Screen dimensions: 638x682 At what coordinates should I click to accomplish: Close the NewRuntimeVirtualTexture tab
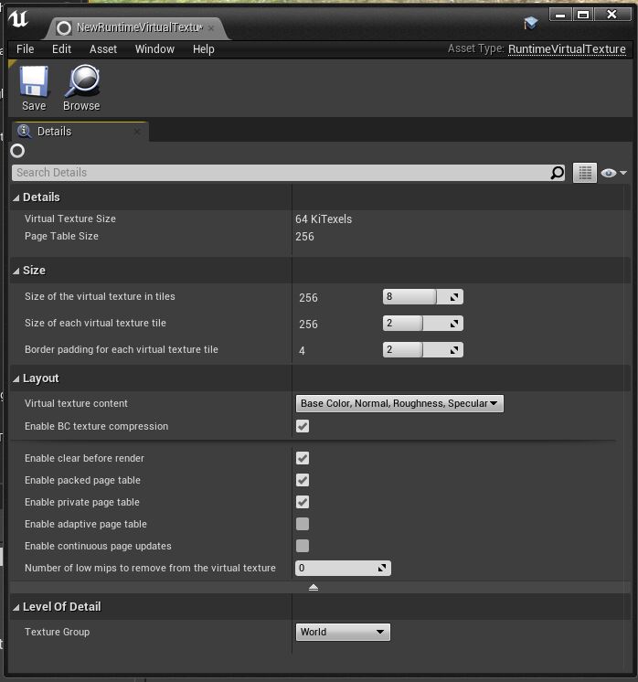[211, 27]
